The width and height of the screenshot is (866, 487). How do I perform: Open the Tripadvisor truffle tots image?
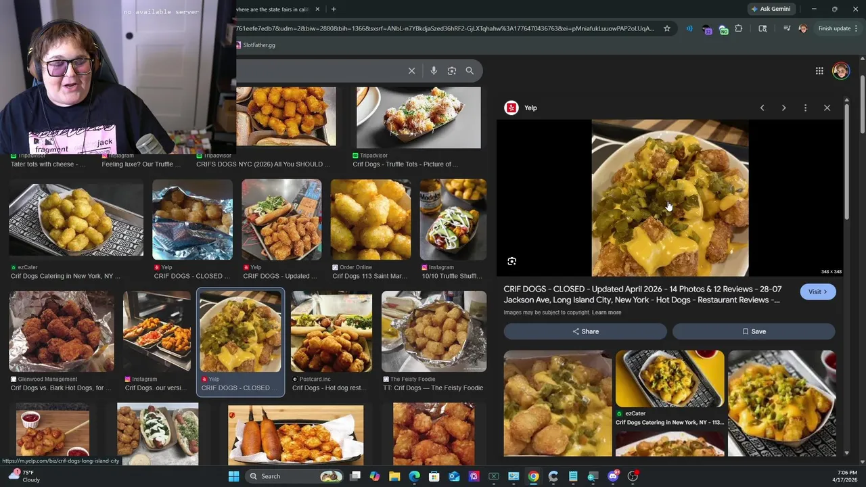(419, 118)
